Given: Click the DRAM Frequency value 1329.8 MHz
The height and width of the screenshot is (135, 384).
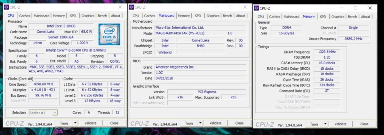Looking at the screenshot, I should point(326,52).
